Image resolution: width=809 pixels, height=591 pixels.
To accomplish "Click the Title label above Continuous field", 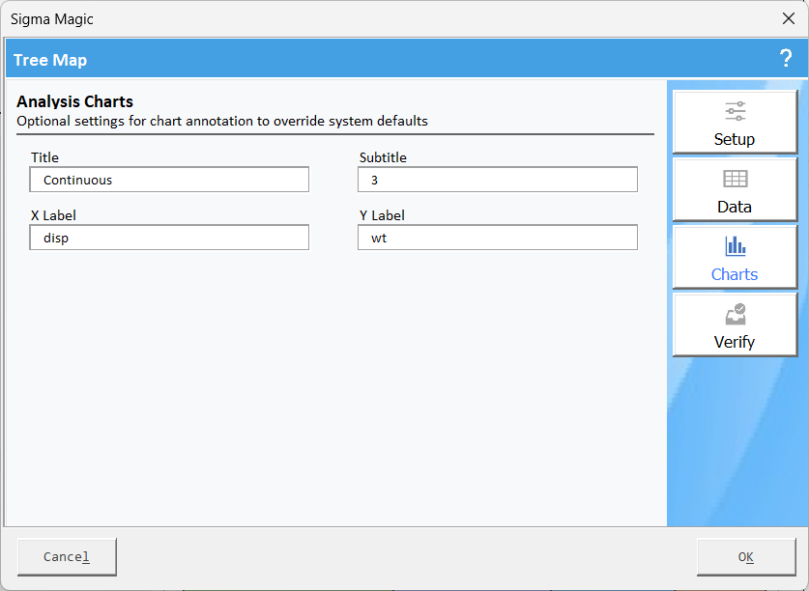I will 44,157.
